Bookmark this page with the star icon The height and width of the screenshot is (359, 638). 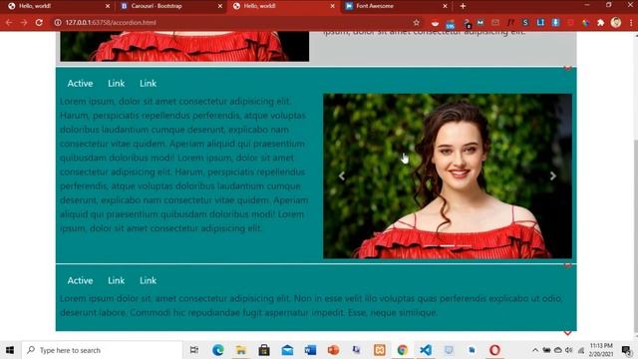pos(417,23)
